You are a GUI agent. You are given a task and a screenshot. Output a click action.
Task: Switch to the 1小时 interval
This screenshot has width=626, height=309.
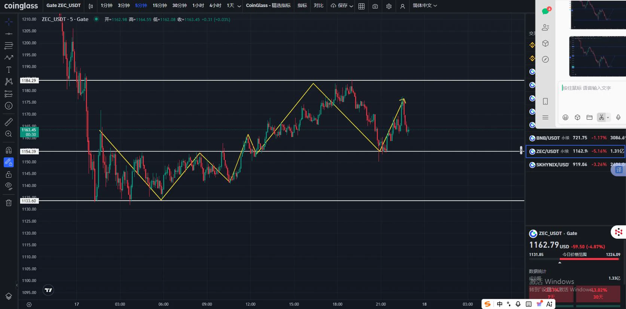click(x=198, y=6)
